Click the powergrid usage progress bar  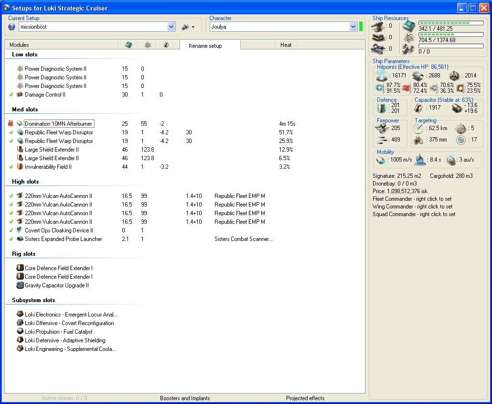tap(451, 34)
